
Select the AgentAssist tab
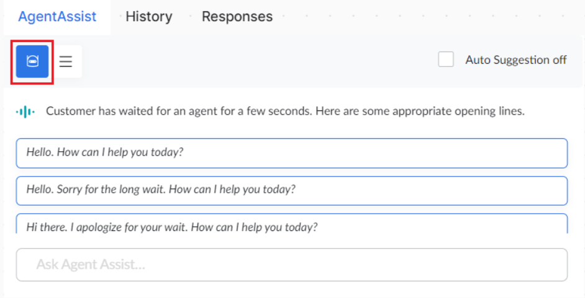(57, 17)
